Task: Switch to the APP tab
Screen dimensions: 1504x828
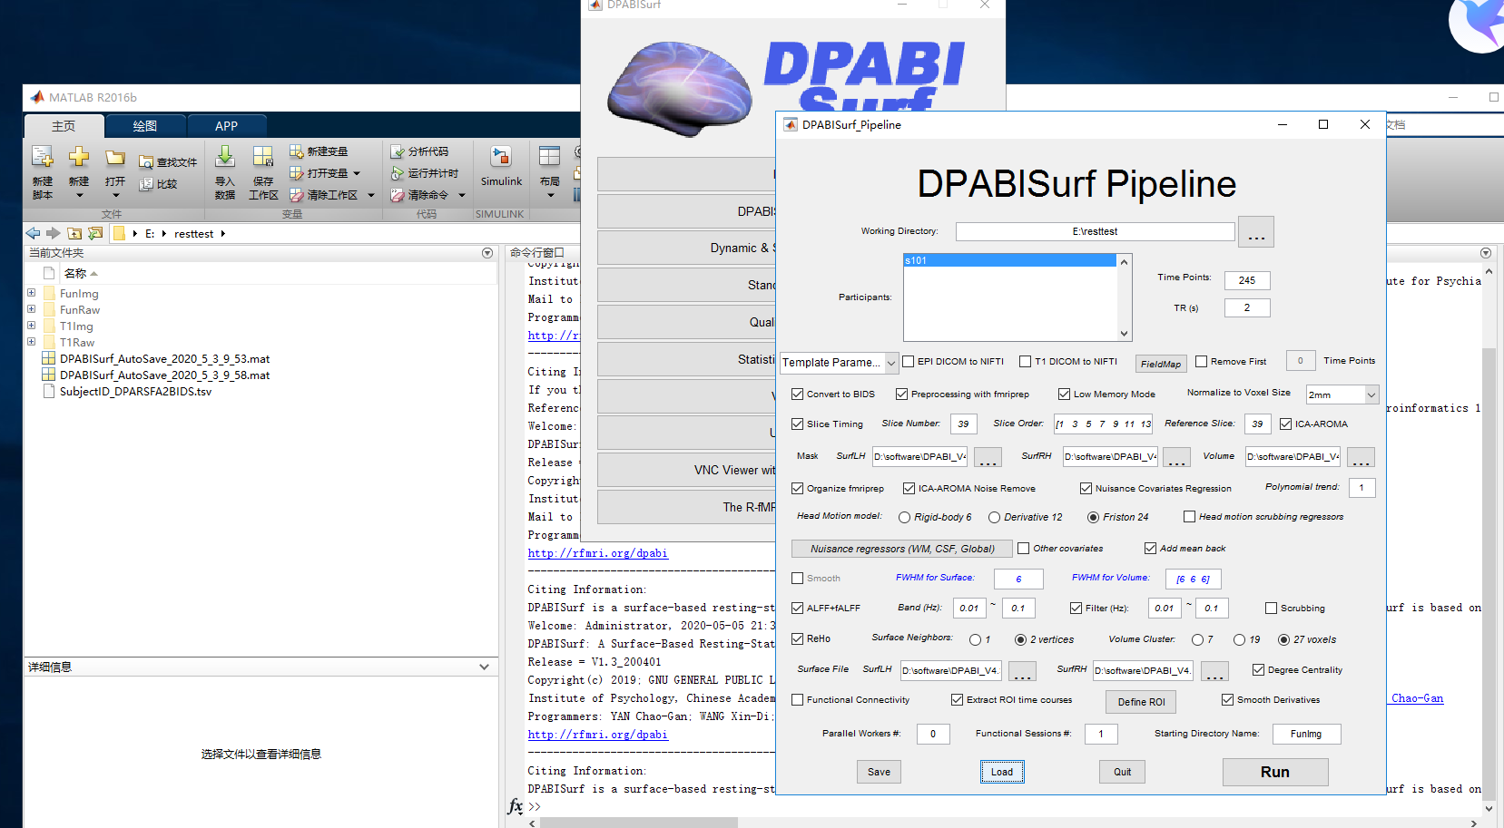Action: [x=227, y=126]
